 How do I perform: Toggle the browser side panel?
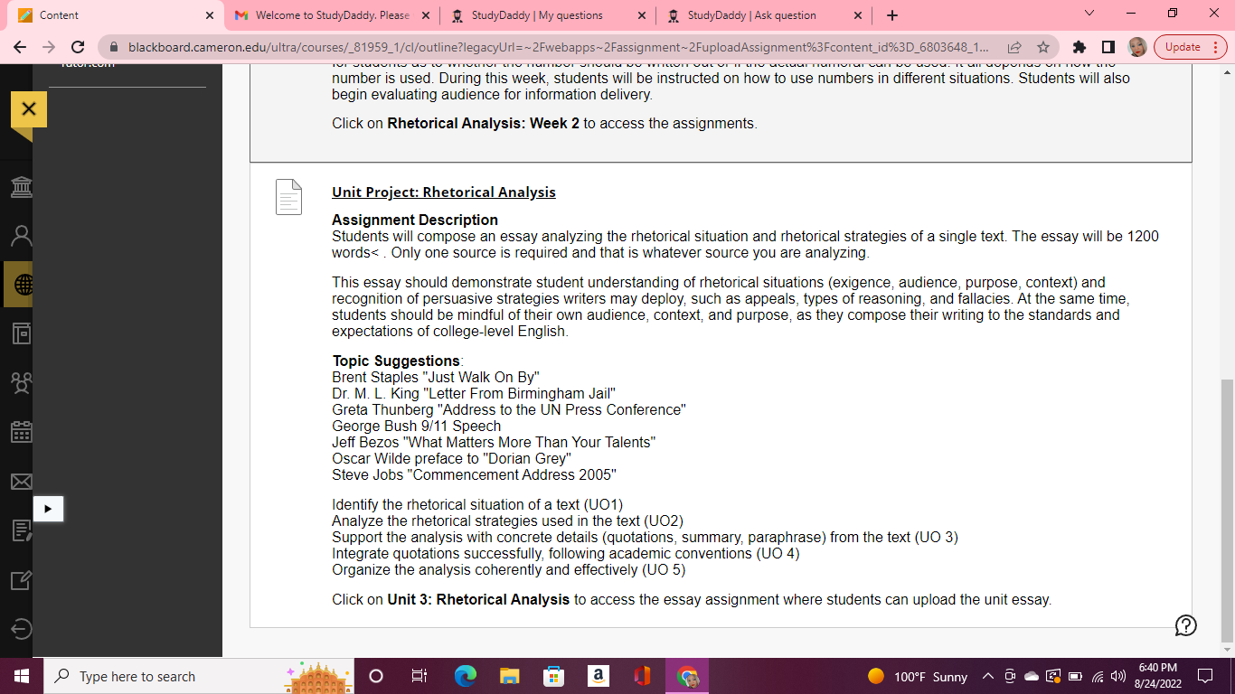pyautogui.click(x=1108, y=47)
